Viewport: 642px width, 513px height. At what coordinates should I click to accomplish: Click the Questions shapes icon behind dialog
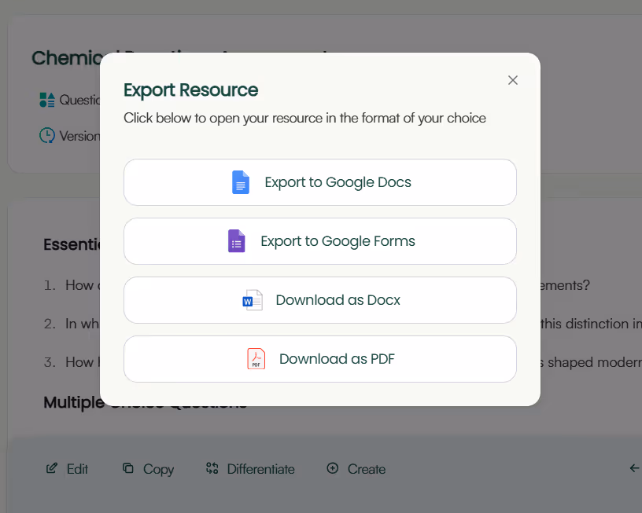47,100
